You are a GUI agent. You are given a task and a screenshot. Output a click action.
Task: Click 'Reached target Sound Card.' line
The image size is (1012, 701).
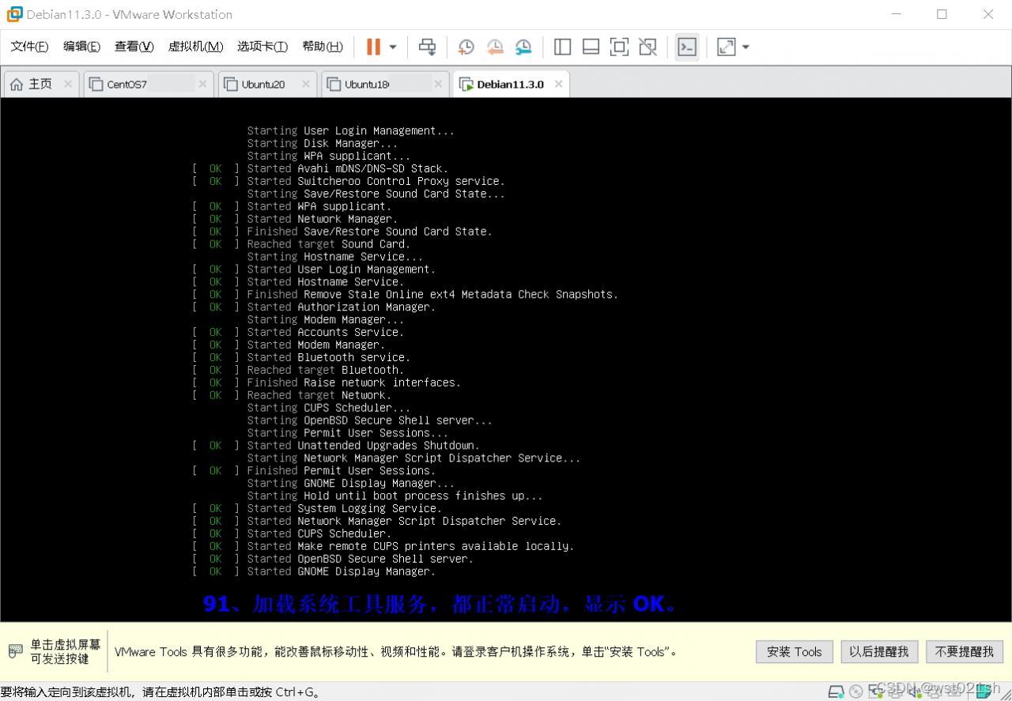pyautogui.click(x=329, y=244)
